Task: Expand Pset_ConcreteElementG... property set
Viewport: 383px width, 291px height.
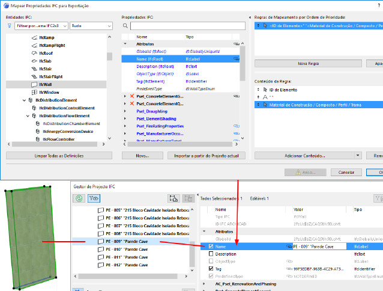Action: [x=125, y=96]
